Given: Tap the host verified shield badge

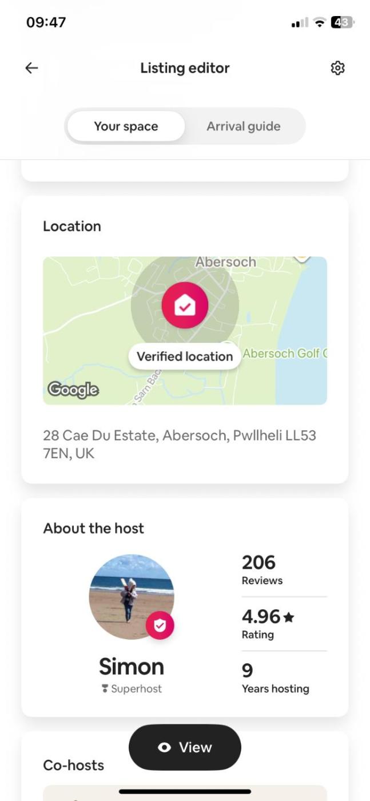Looking at the screenshot, I should [160, 626].
